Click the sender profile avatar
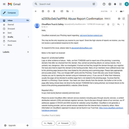 pos(37,26)
